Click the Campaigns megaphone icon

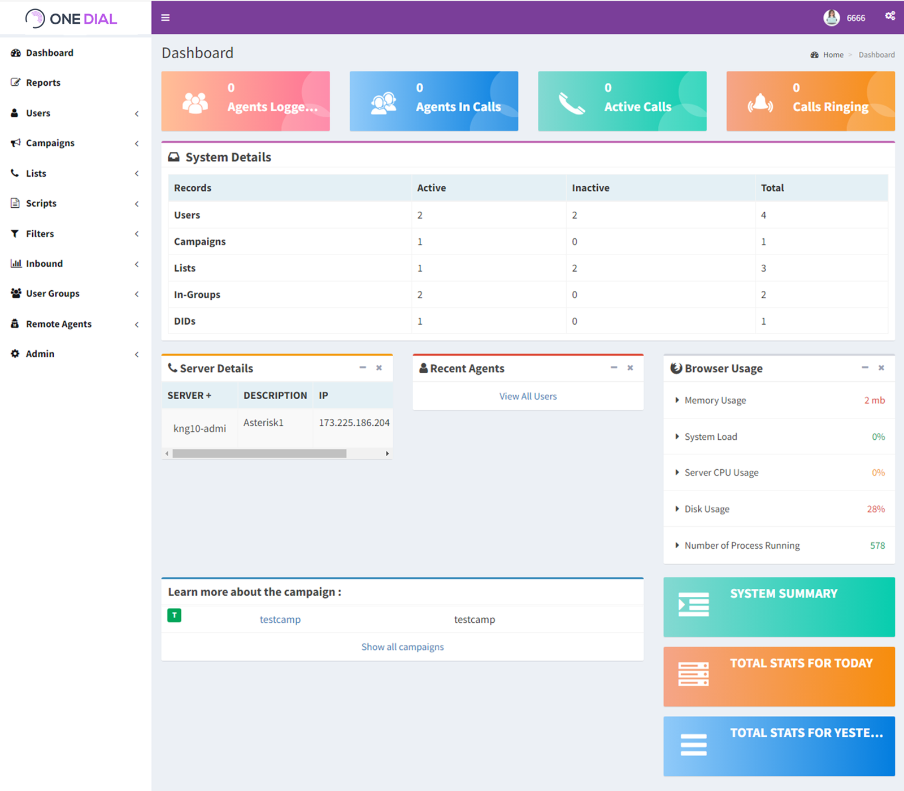tap(15, 143)
